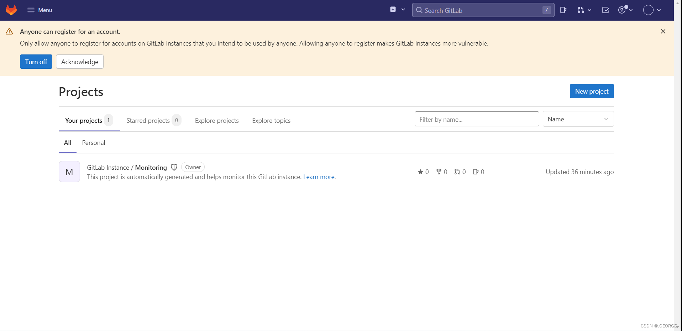682x331 pixels.
Task: Click the Starred projects count badge 0
Action: pyautogui.click(x=177, y=120)
